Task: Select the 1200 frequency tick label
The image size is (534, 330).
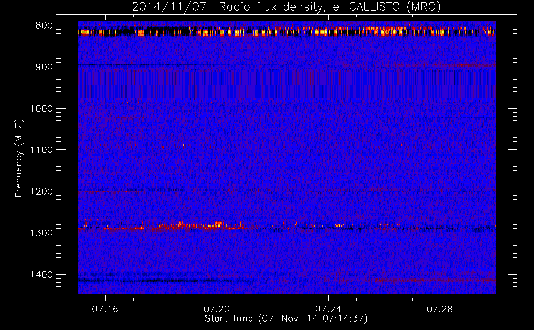Action: tap(41, 192)
